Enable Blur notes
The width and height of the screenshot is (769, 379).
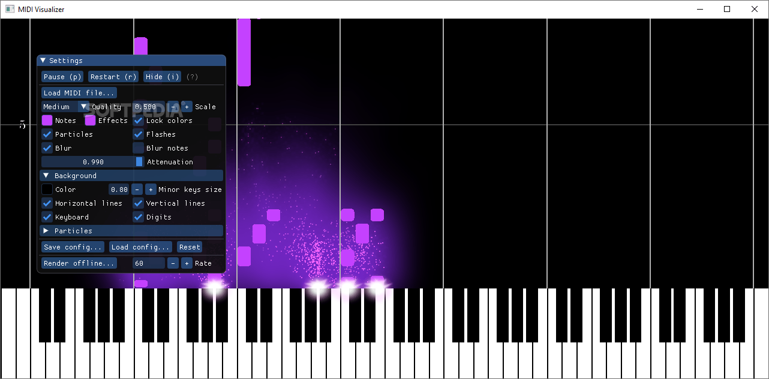click(x=138, y=148)
